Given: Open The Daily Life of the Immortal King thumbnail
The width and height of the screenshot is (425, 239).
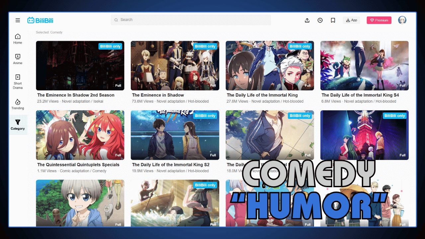Looking at the screenshot, I should (270, 65).
